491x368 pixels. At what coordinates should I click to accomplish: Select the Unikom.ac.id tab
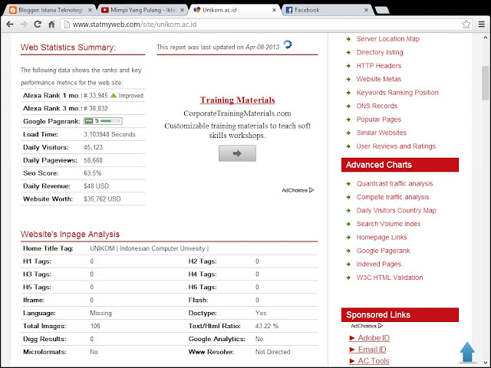pos(236,10)
